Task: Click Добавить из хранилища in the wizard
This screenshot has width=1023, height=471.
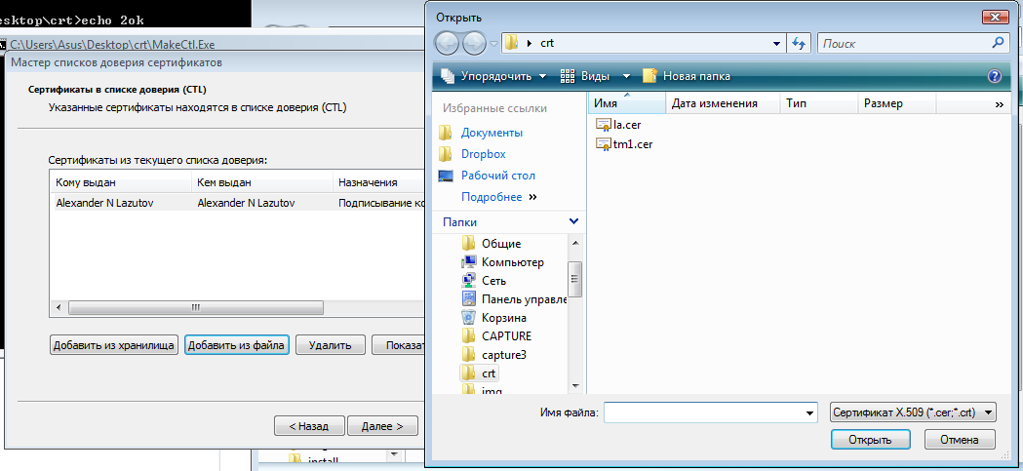Action: [x=113, y=345]
